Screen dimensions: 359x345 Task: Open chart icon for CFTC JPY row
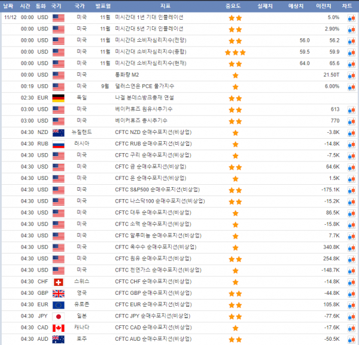[351, 316]
